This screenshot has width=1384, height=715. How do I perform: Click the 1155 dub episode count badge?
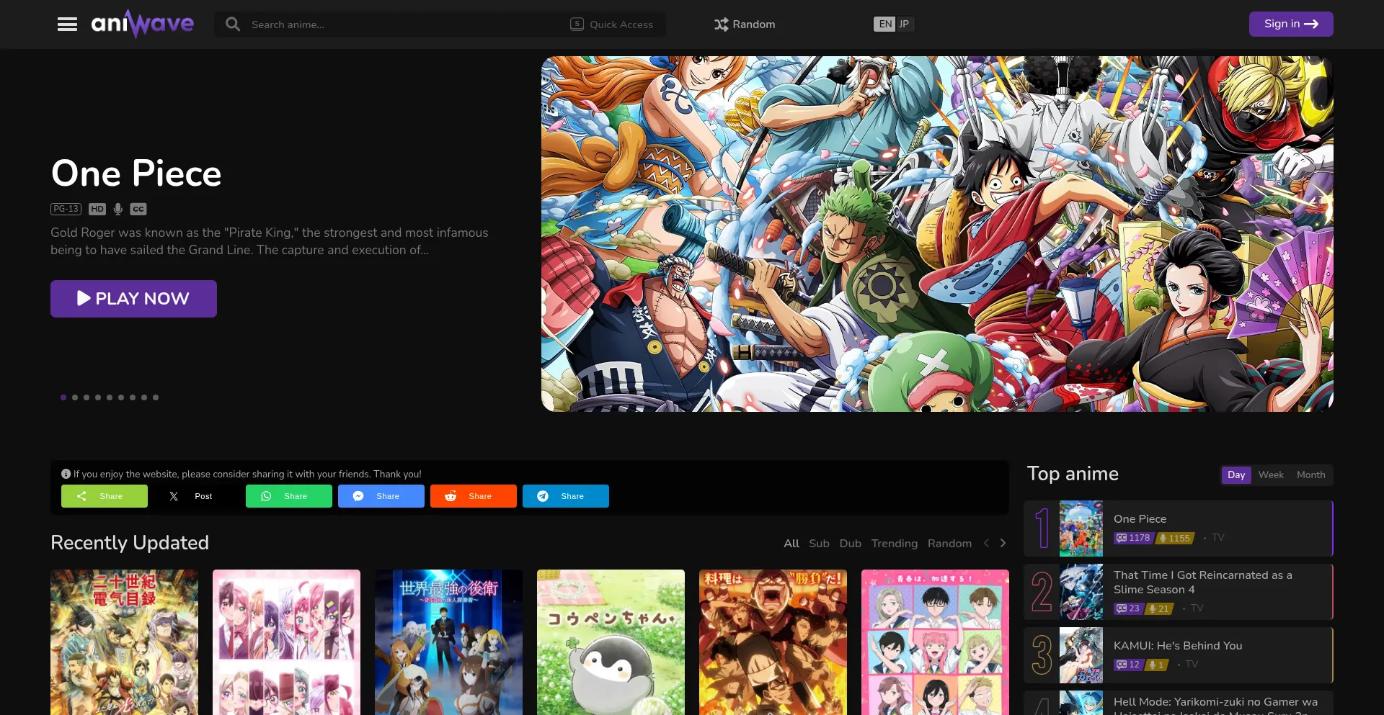1175,538
